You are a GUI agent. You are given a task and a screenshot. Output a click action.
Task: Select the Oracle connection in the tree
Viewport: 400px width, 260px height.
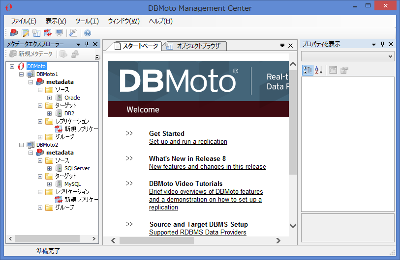click(72, 98)
